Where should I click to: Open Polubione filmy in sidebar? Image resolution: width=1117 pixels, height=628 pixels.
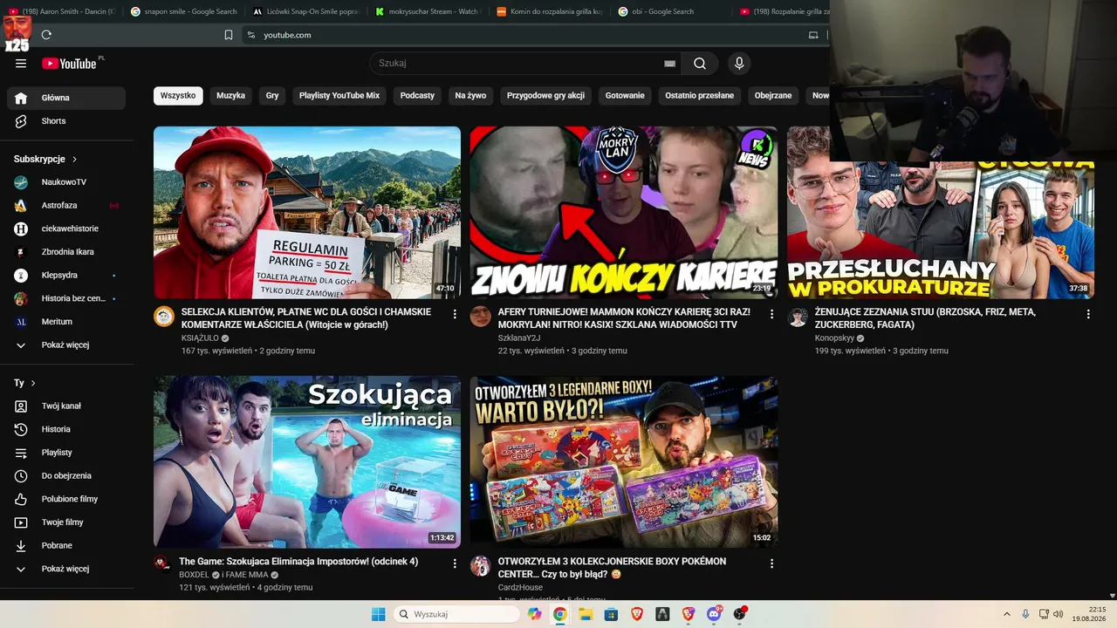66,499
